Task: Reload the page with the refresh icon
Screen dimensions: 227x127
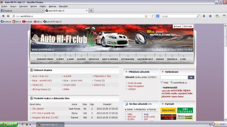Action: pos(152,16)
